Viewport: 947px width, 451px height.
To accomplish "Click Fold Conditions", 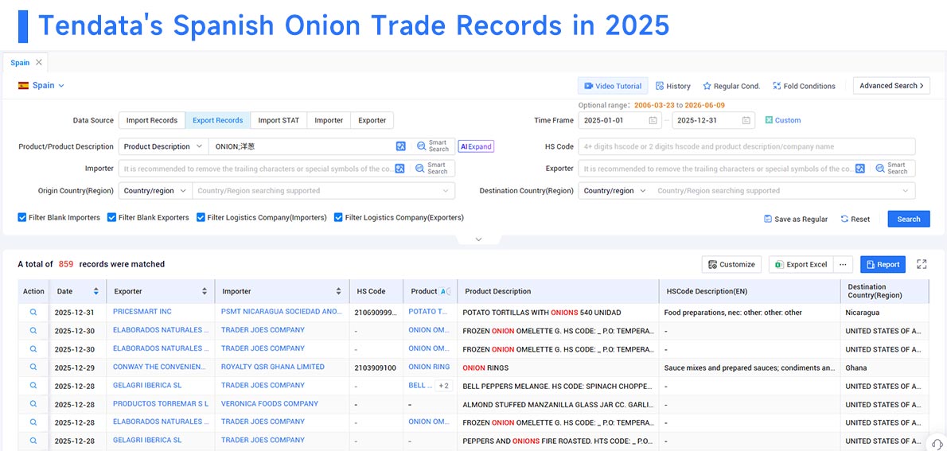I will (804, 86).
